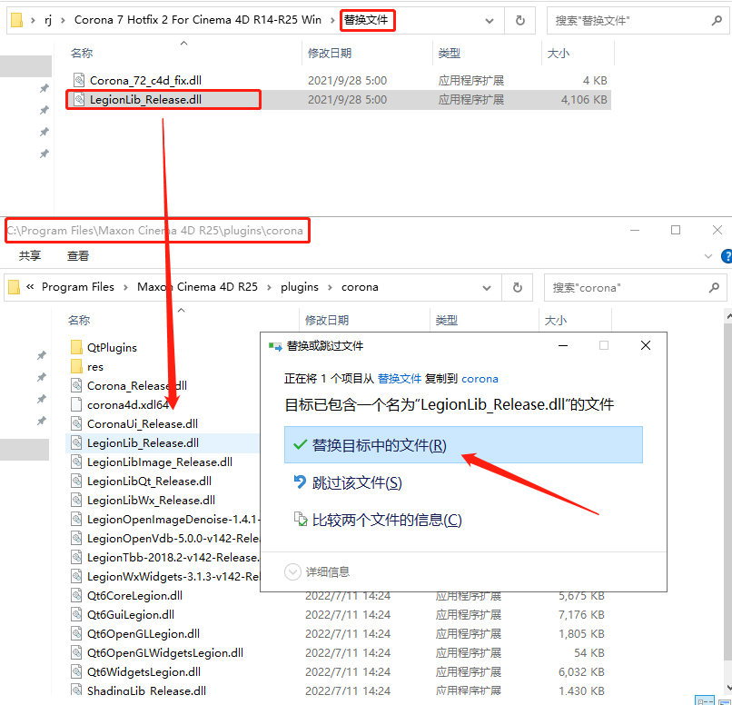Close the Replace or Skip Files dialog
Image resolution: width=732 pixels, height=705 pixels.
(x=646, y=345)
